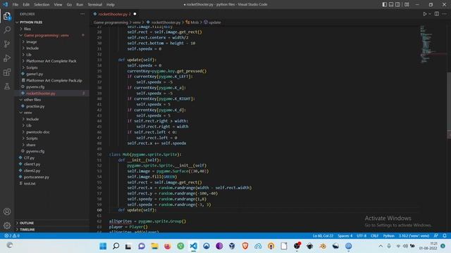Image resolution: width=451 pixels, height=253 pixels.
Task: Show hidden system tray icons
Action: [381, 246]
